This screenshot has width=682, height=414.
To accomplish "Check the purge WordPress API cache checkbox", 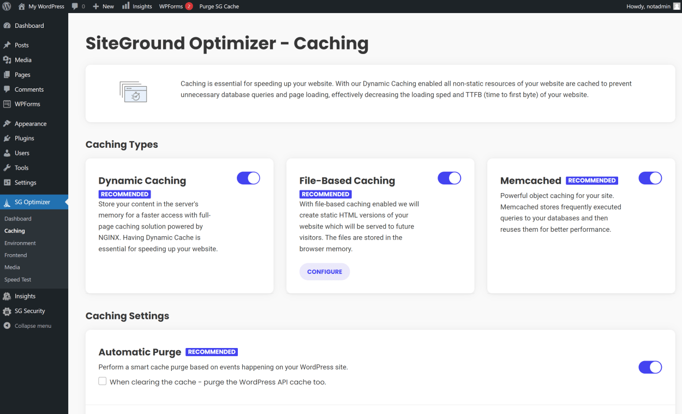I will coord(103,381).
